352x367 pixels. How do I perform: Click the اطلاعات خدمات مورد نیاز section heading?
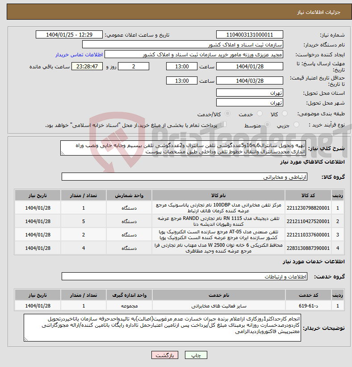(x=314, y=261)
